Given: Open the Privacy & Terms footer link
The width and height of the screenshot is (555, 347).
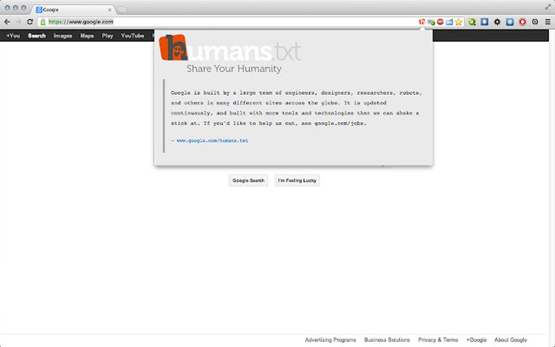Looking at the screenshot, I should tap(438, 339).
